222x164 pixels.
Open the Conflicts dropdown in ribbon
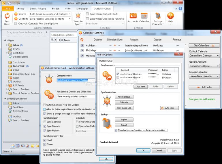70,19
